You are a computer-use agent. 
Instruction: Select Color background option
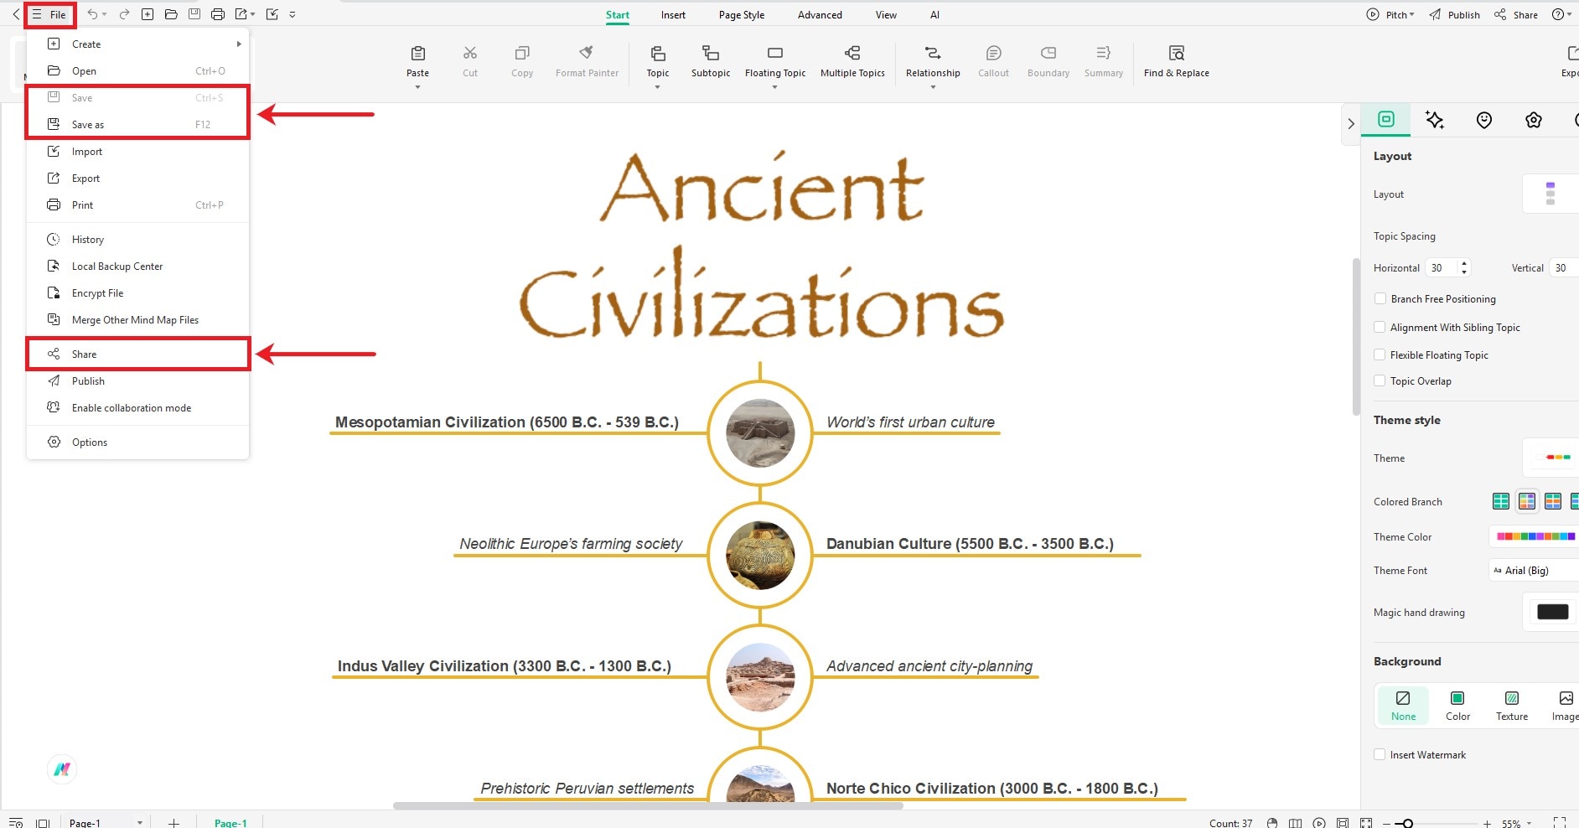(1457, 705)
